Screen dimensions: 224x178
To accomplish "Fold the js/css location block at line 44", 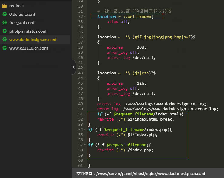I will 85,78.
